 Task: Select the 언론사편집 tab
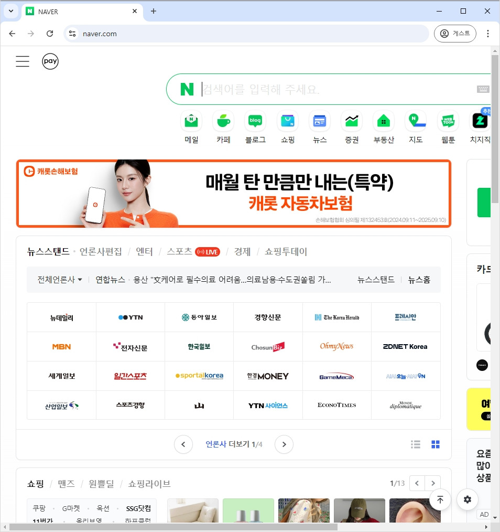point(101,251)
